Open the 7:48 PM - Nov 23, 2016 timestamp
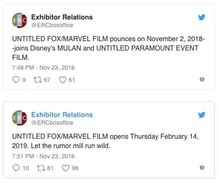219x185 pixels. tap(43, 68)
